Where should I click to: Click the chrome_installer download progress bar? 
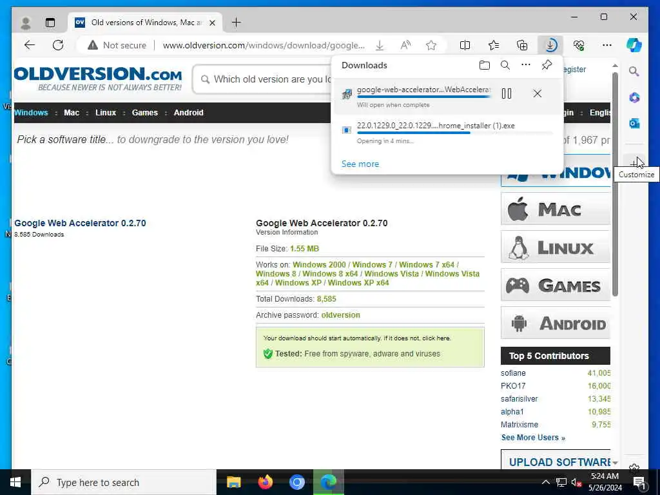coord(454,133)
